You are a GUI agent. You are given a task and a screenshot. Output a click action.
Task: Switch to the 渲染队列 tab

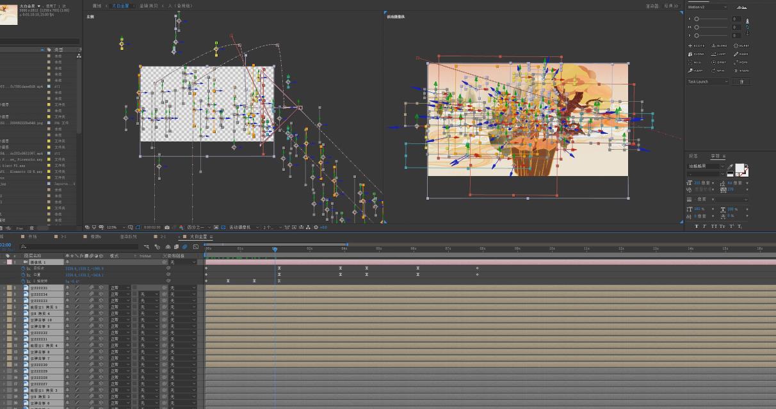(128, 236)
